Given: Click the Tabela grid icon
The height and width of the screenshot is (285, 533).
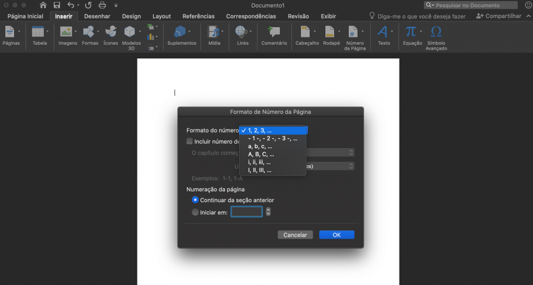Looking at the screenshot, I should point(37,32).
